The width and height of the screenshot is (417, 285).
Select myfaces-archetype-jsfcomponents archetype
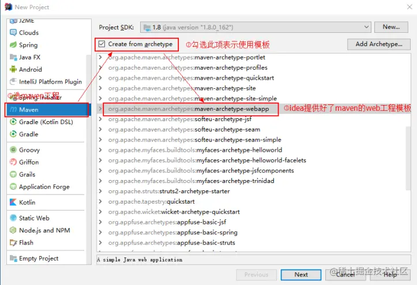tap(201, 171)
